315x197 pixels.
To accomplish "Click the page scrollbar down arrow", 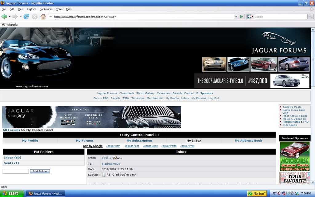I will 313,182.
